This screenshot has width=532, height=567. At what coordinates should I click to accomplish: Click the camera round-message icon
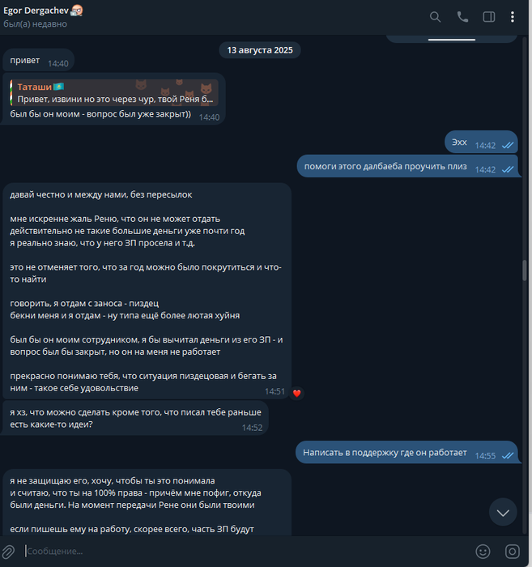[x=512, y=552]
